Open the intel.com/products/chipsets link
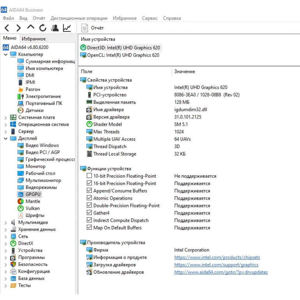300x300 pixels. [217, 257]
